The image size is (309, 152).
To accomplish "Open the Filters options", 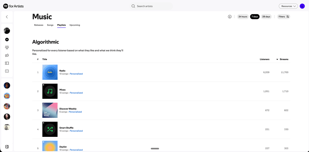I will point(284,17).
